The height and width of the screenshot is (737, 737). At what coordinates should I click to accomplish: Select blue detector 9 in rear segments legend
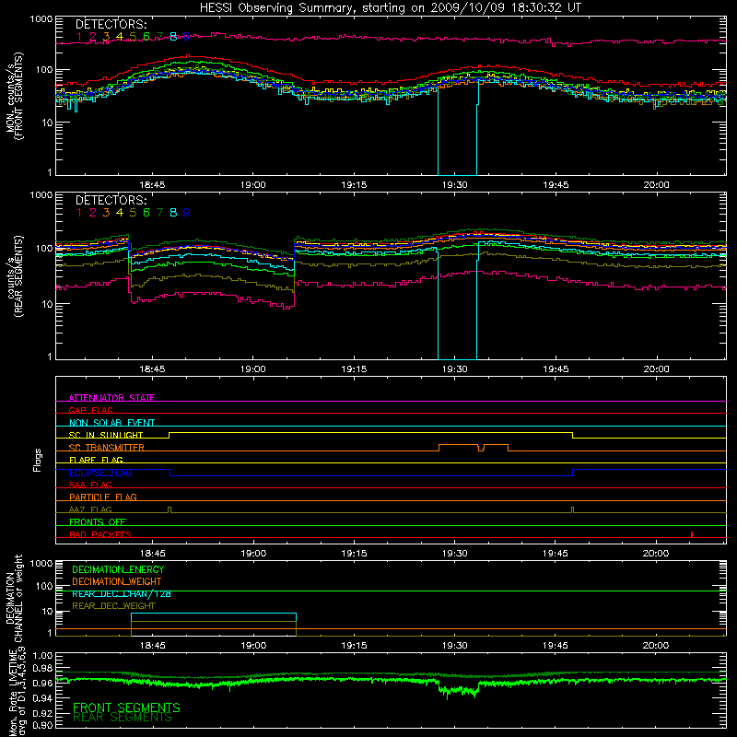click(x=187, y=213)
